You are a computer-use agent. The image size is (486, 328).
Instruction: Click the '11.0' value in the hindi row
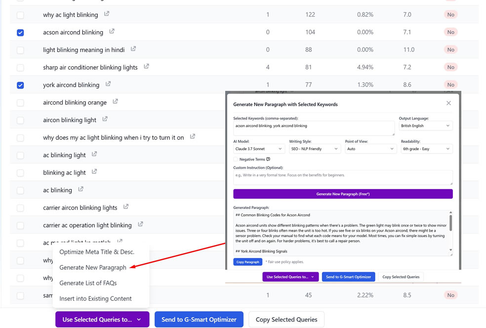pyautogui.click(x=409, y=49)
